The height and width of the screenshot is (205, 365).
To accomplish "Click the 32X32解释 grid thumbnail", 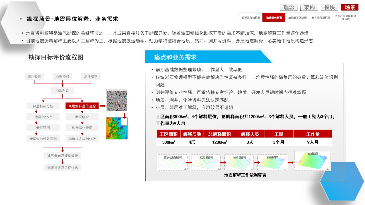I will [206, 162].
